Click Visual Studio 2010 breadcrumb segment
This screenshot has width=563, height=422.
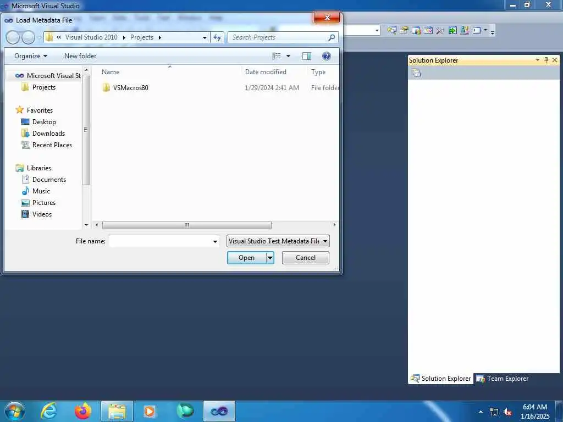pyautogui.click(x=91, y=37)
